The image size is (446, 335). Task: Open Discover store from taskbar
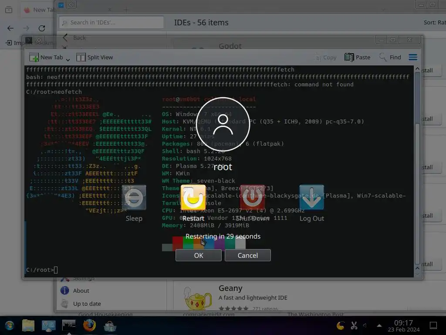point(110,326)
